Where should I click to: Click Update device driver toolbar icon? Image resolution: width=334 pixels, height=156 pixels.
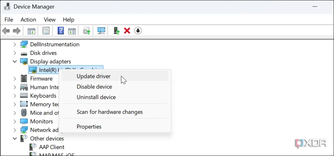point(117,31)
